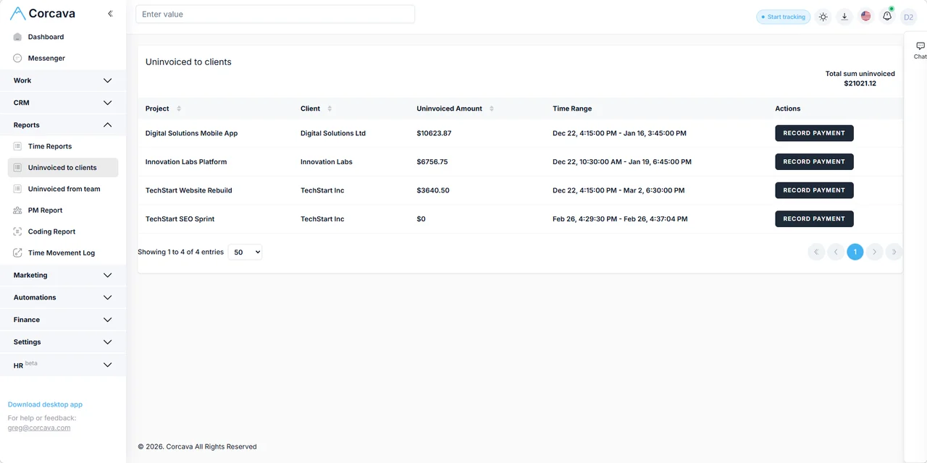
Task: Click the Uninvoiced from team icon
Action: point(17,189)
